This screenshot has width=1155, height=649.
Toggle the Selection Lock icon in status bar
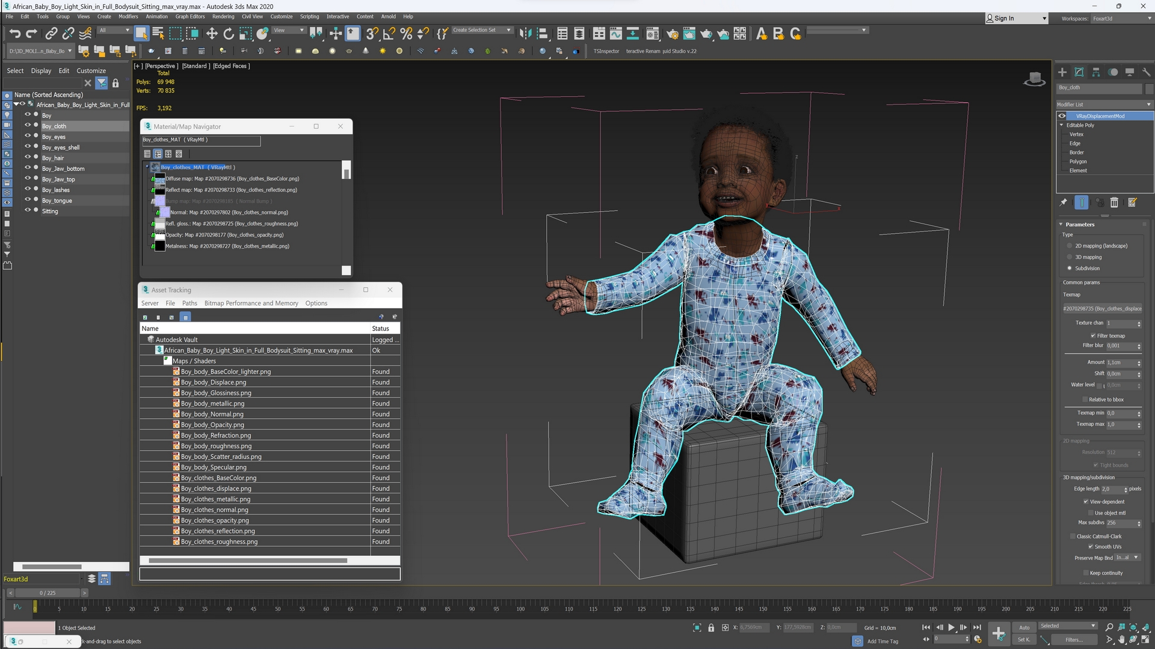(711, 627)
